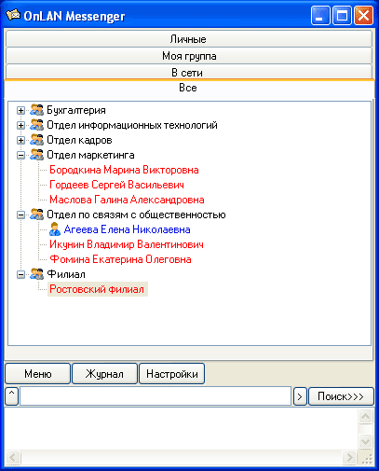Click the OnLAN Messenger title bar icon
379x471 pixels.
point(13,15)
